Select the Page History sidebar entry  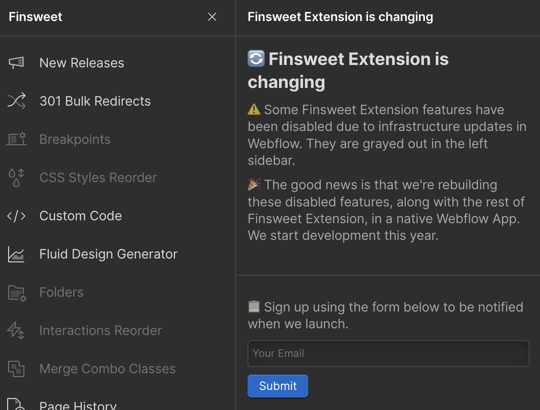pos(78,405)
